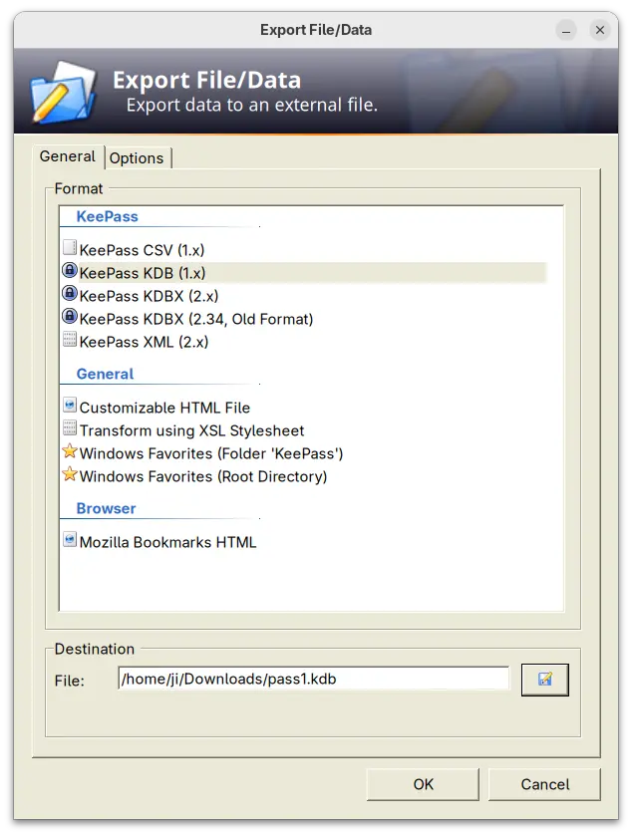632x836 pixels.
Task: Choose 'Windows Favorites (Folder 'KeePass')'
Action: 211,453
